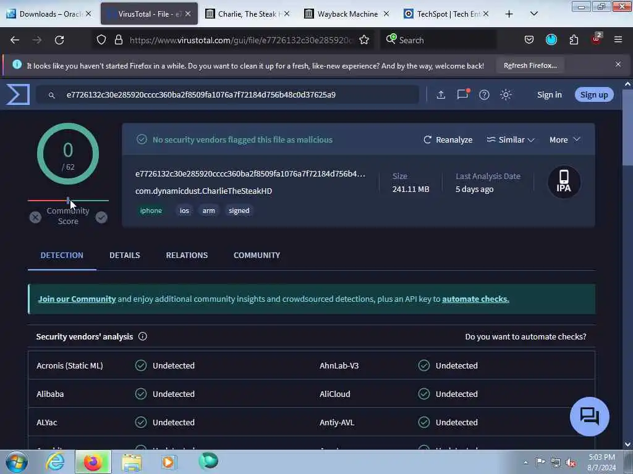
Task: Click the search magnifier in VirusTotal bar
Action: click(x=52, y=95)
